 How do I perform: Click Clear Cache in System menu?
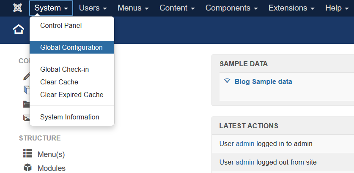[59, 82]
